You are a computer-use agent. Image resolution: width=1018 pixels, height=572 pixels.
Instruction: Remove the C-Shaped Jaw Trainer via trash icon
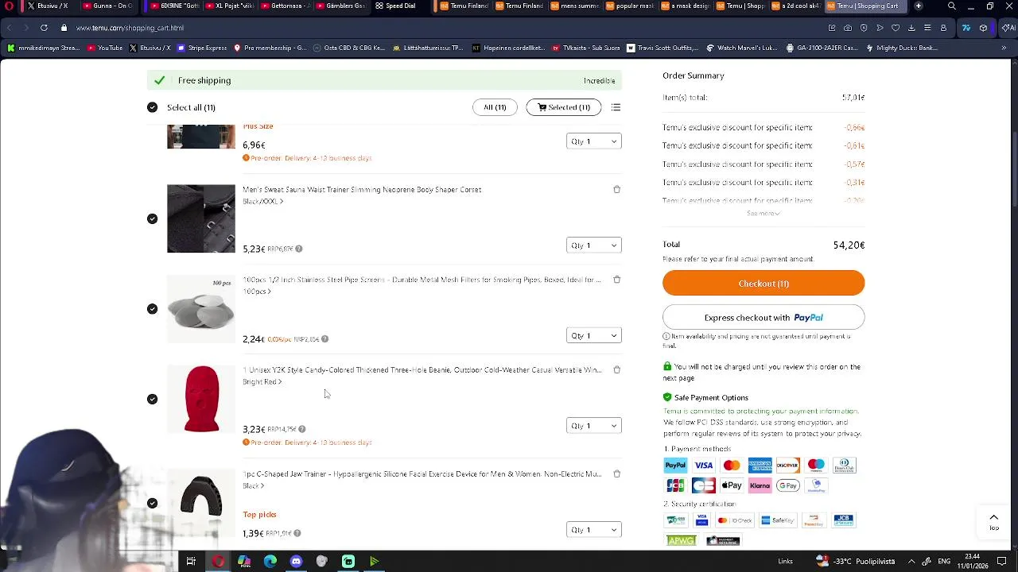click(x=616, y=473)
